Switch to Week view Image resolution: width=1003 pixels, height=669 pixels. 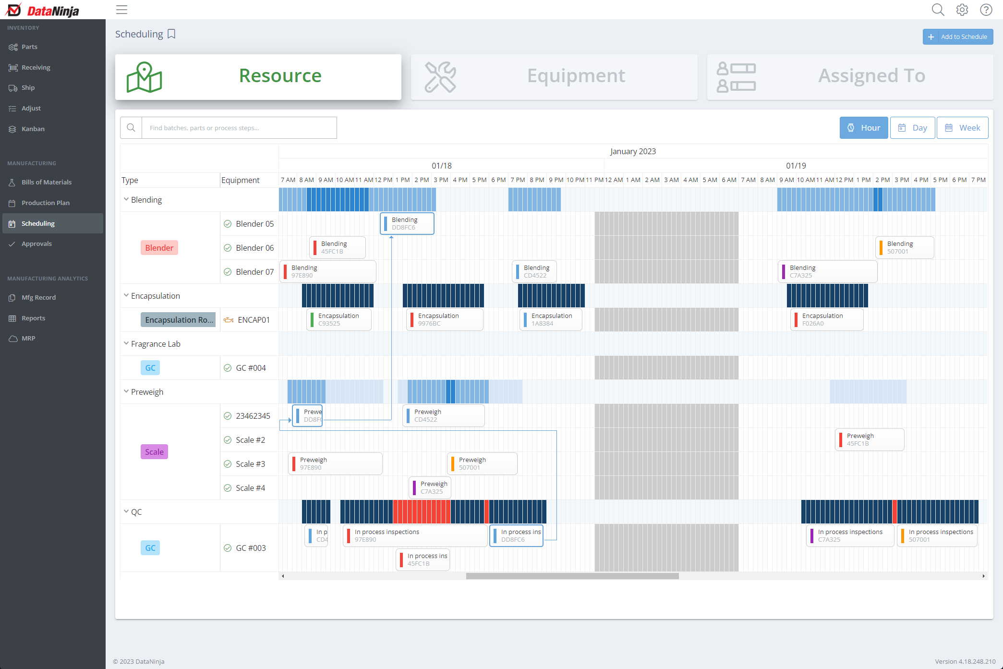point(962,128)
